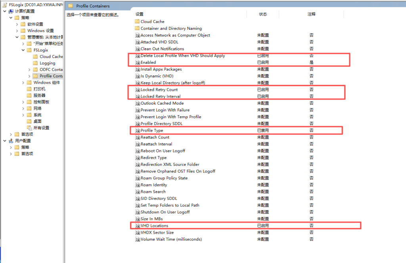Click the policy icon beside VHD Locations
Image resolution: width=406 pixels, height=263 pixels.
point(138,226)
